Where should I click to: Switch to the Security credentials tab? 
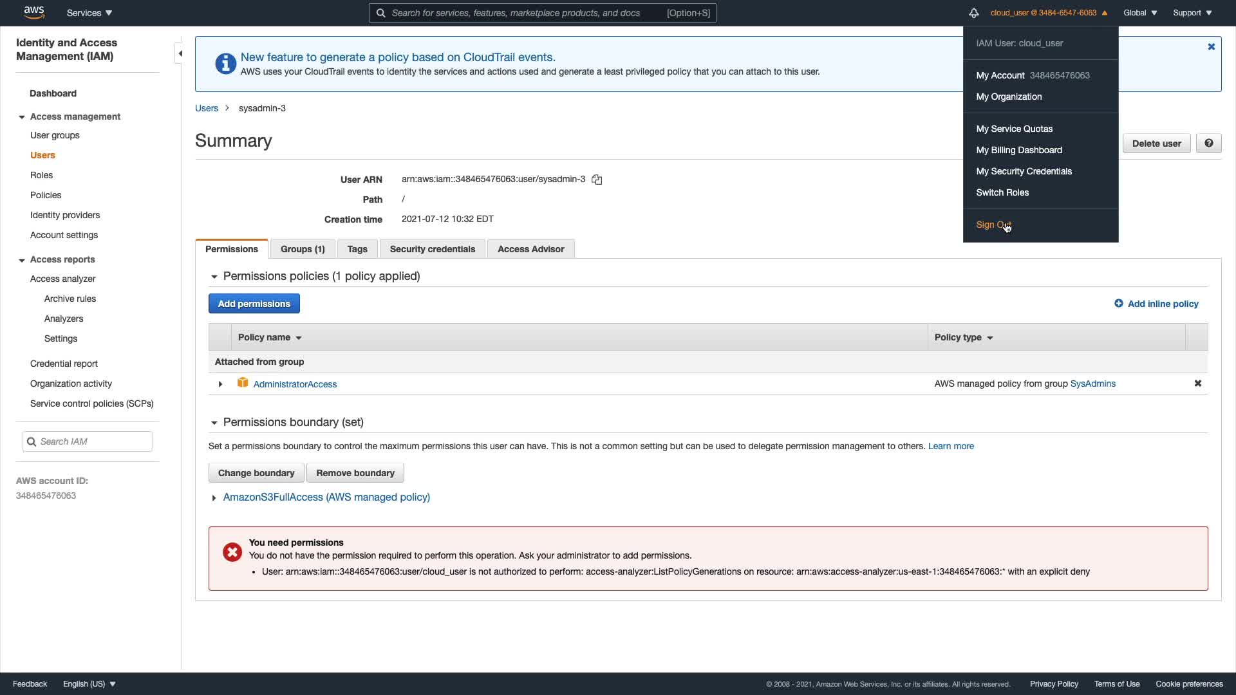pos(432,249)
